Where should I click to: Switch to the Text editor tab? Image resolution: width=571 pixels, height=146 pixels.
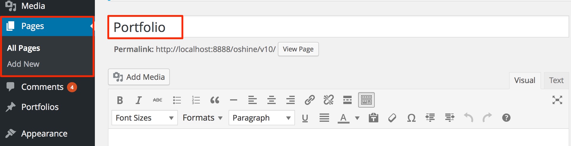[x=556, y=80]
